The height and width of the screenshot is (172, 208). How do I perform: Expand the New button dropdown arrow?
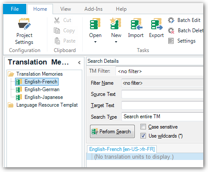tap(116, 42)
